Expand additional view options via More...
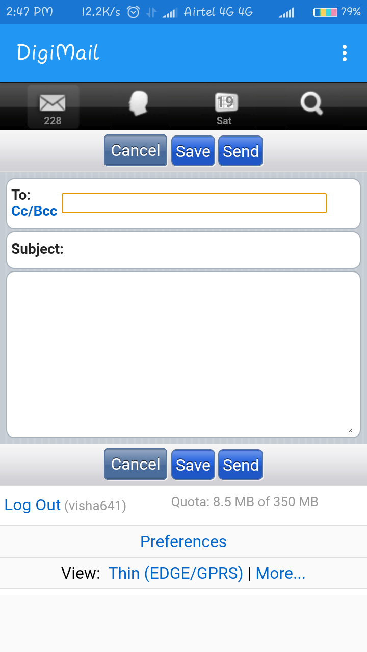 pyautogui.click(x=281, y=573)
